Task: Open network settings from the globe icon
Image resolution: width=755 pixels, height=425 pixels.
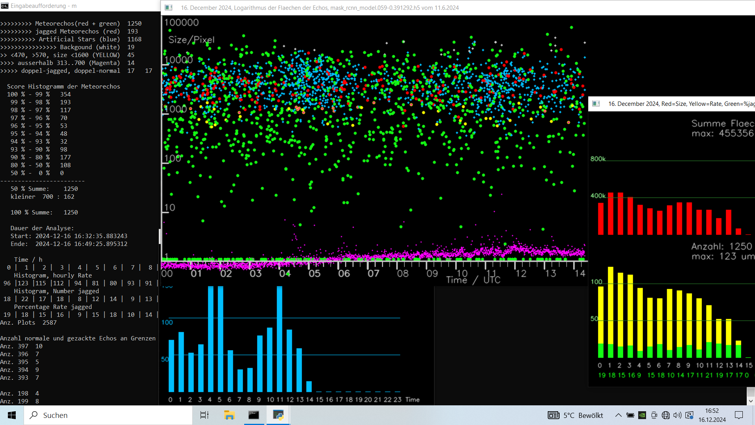Action: (666, 415)
